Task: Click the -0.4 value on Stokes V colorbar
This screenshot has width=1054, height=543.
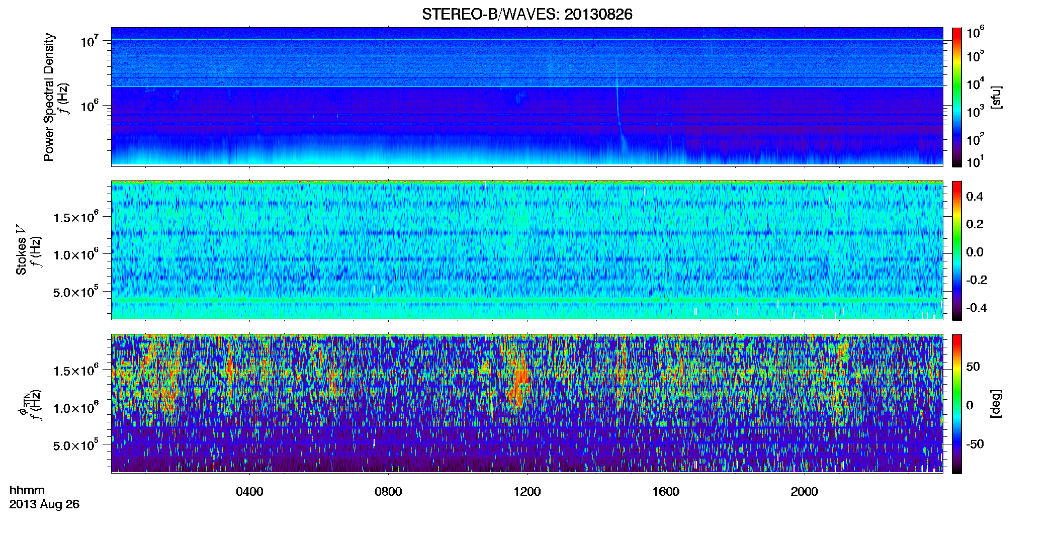Action: (977, 308)
